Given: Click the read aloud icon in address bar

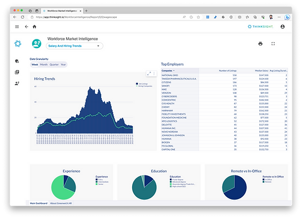Looking at the screenshot, I should point(184,17).
